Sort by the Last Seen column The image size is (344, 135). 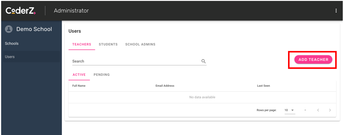point(263,86)
